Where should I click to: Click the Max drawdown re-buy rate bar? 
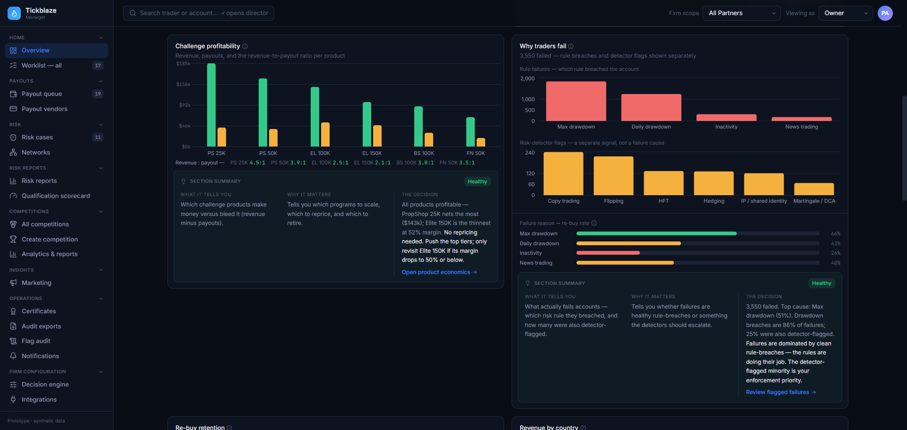tap(698, 233)
